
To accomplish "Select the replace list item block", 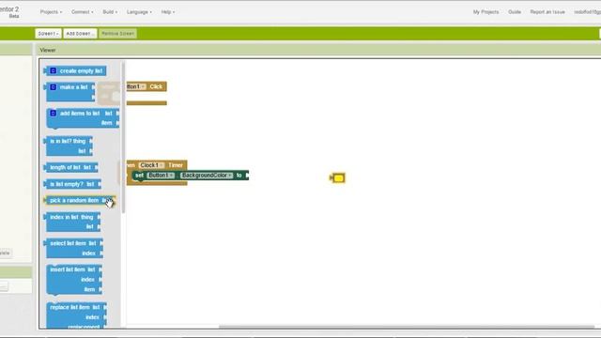I will pos(77,316).
